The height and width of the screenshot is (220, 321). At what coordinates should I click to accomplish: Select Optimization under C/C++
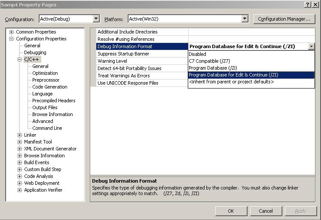pos(45,73)
